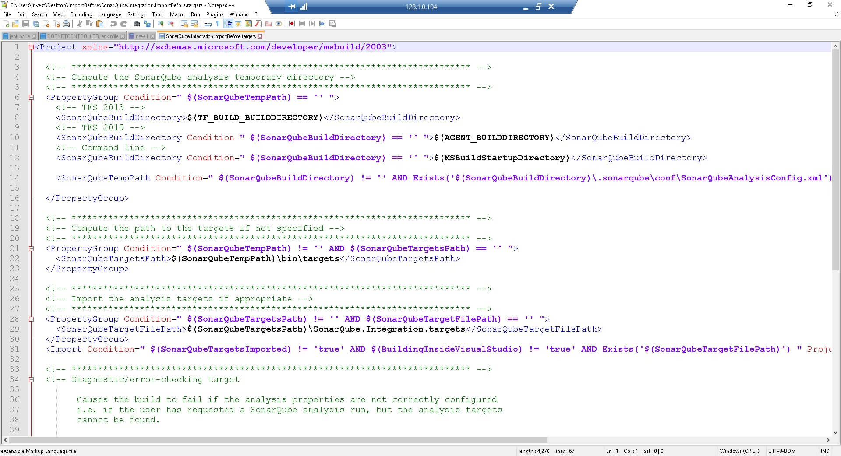This screenshot has height=456, width=841.
Task: Toggle the monitoring (eye) icon
Action: pyautogui.click(x=279, y=24)
